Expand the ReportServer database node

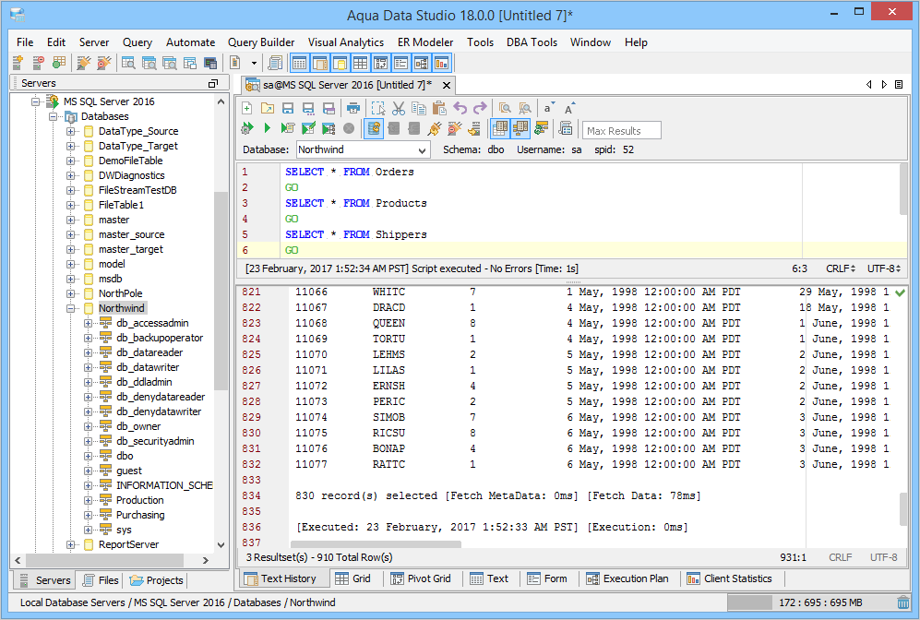point(71,544)
